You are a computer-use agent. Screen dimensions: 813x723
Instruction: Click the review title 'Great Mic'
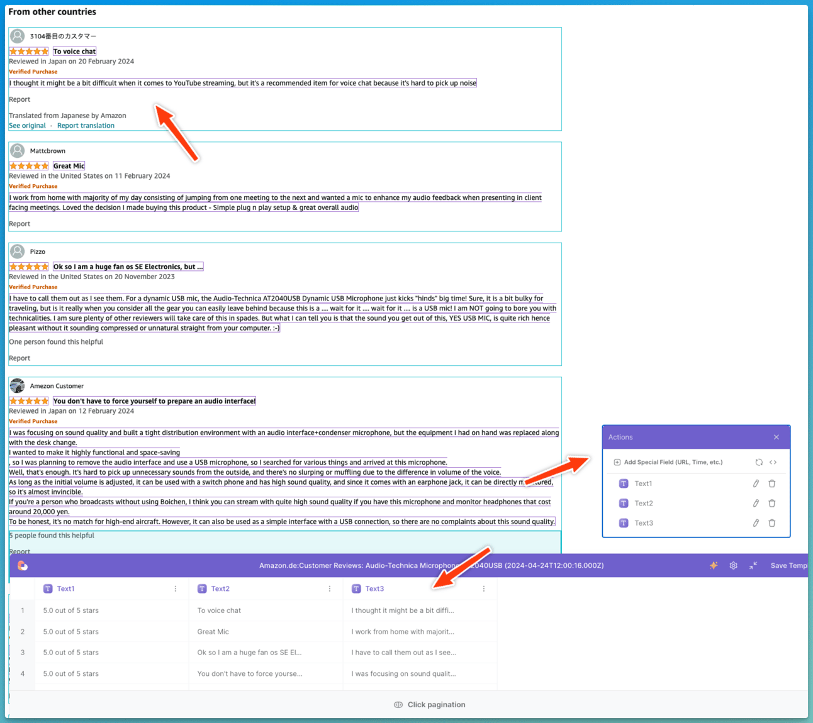point(69,166)
